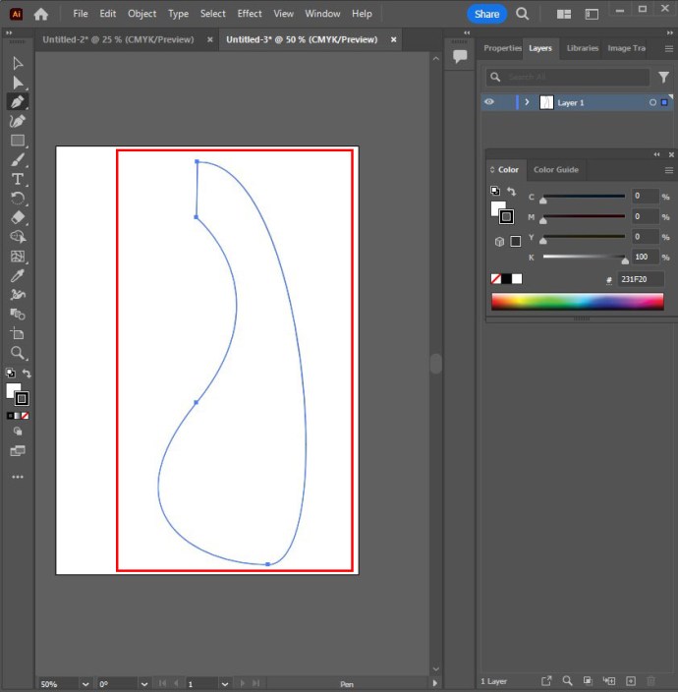Choose the Eyedropper tool
This screenshot has width=678, height=692.
[x=18, y=276]
